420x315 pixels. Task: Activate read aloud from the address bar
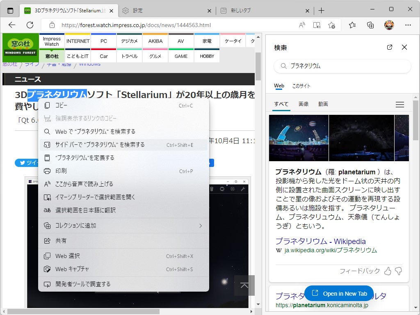coord(302,25)
